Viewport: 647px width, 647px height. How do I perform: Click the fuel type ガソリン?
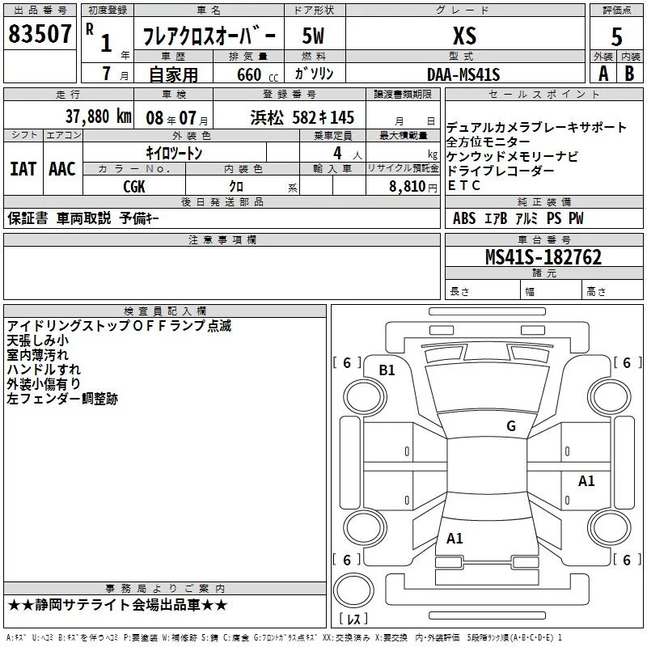click(314, 74)
